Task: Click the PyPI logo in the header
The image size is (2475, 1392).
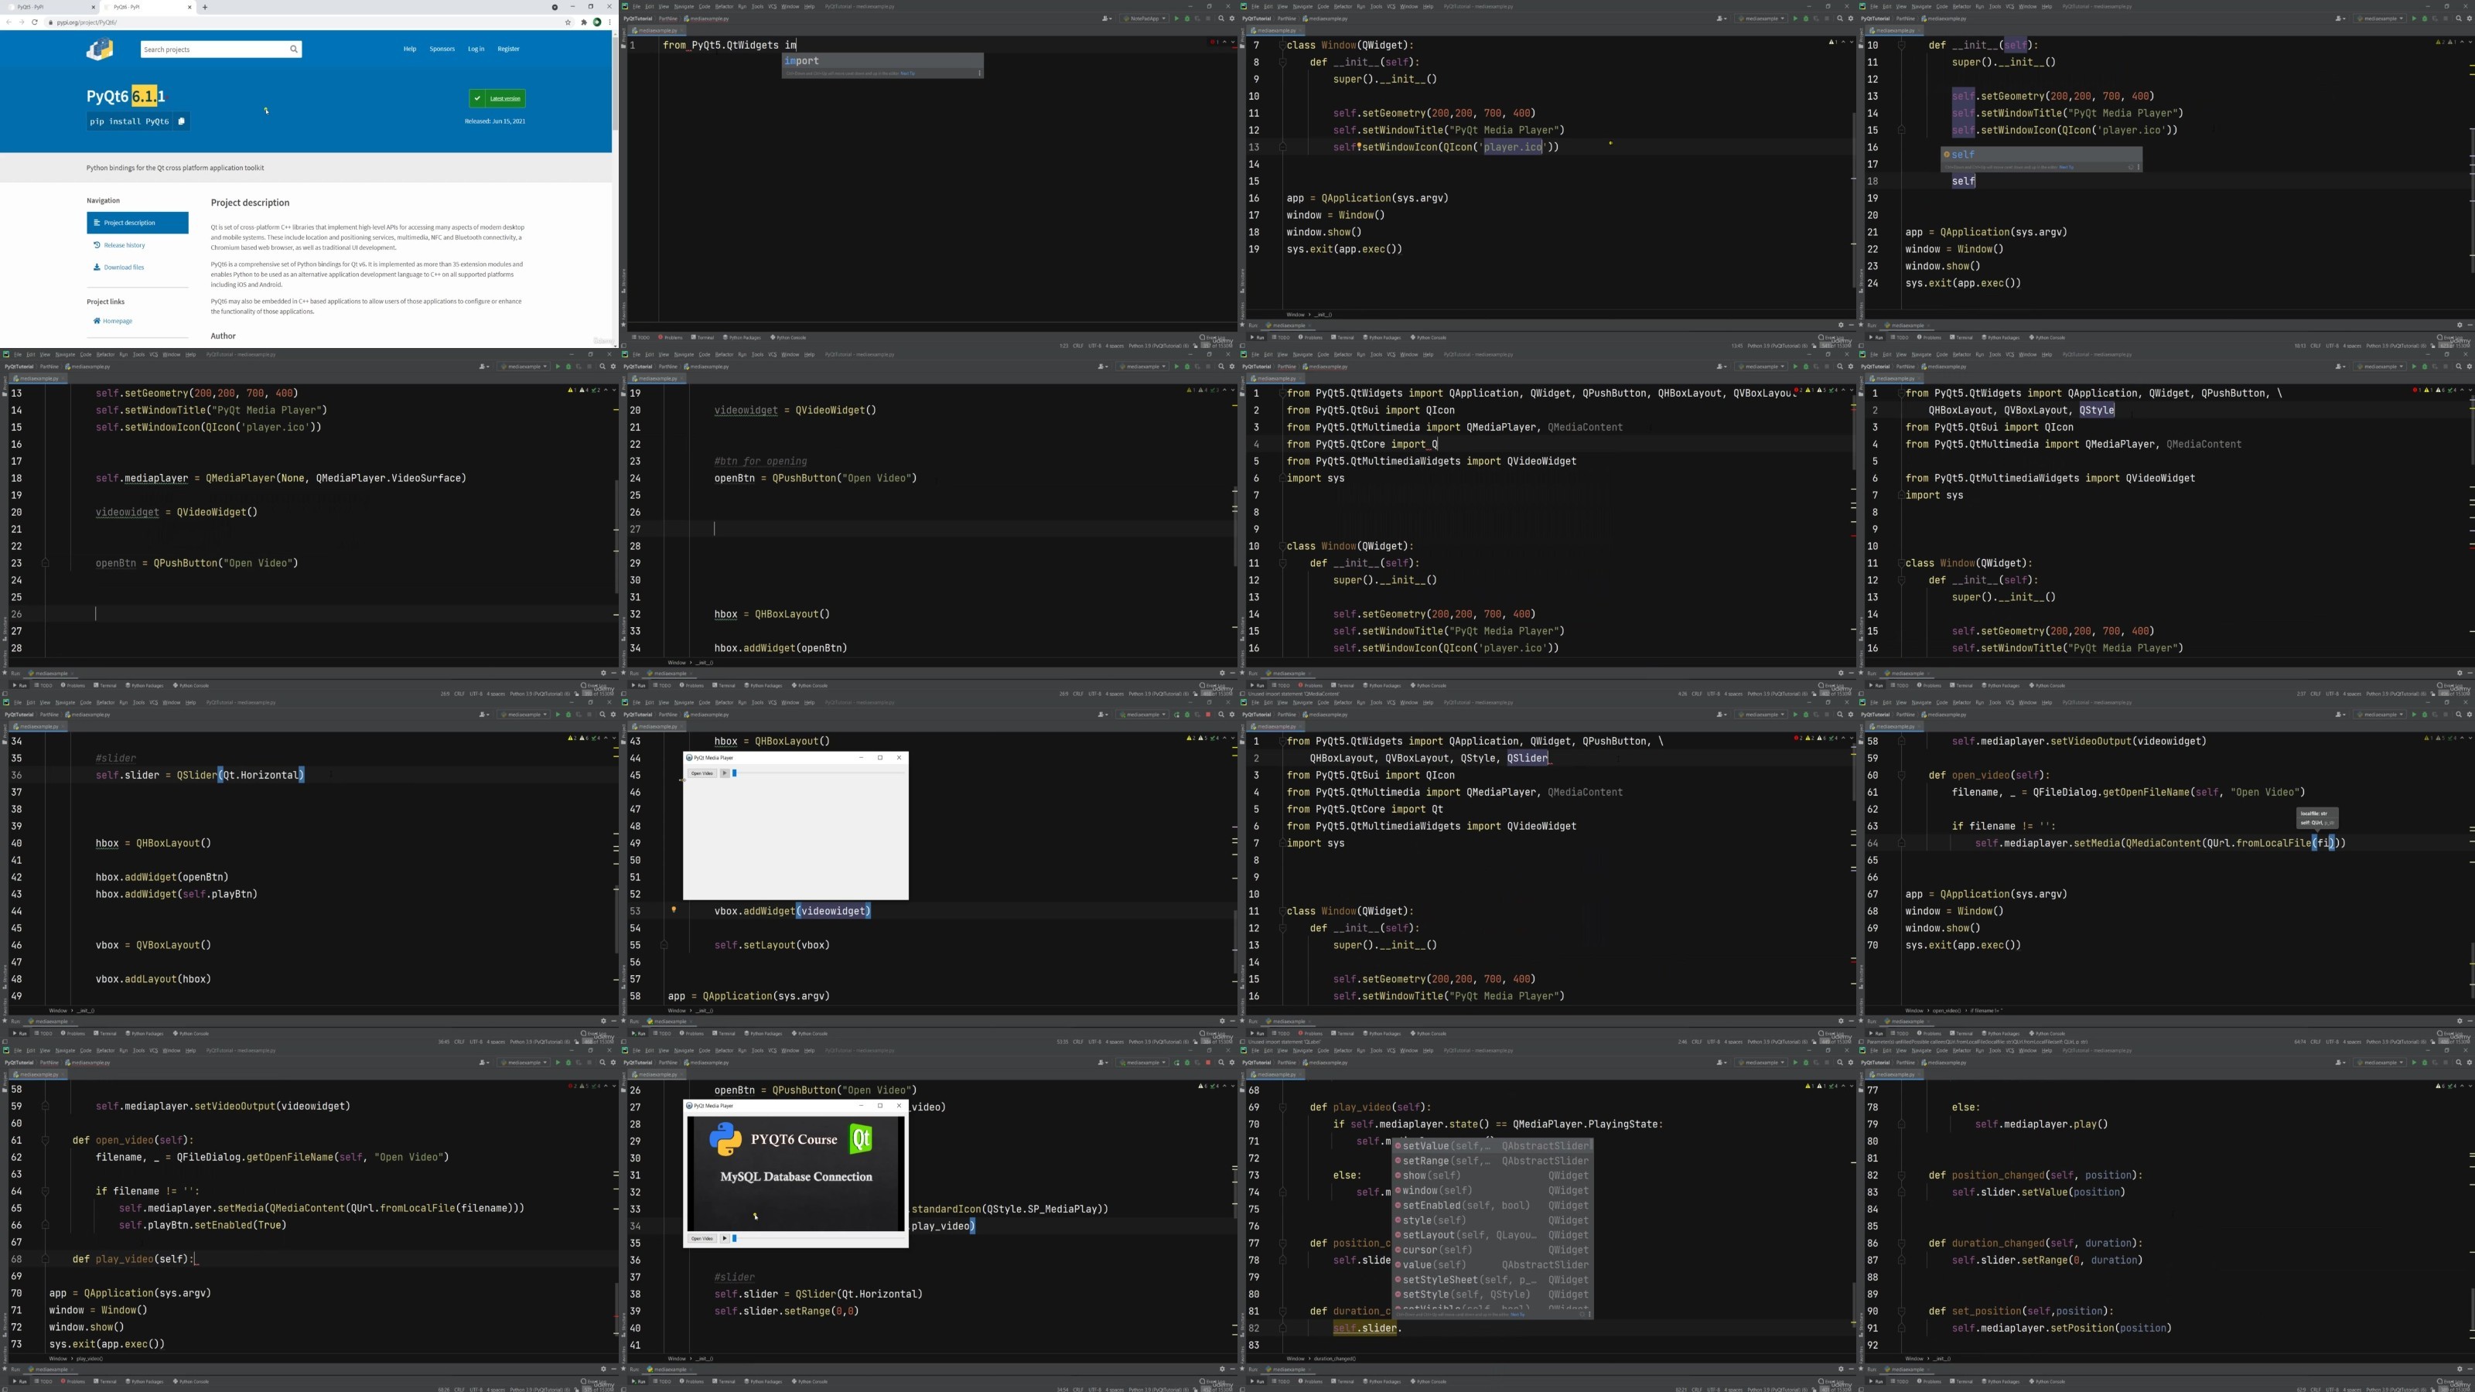Action: click(100, 49)
